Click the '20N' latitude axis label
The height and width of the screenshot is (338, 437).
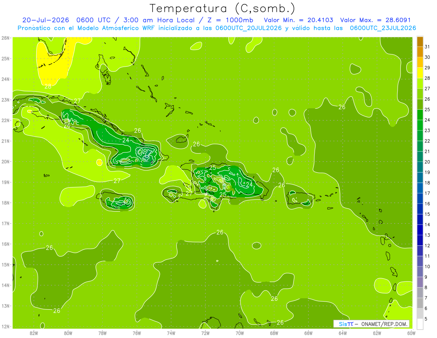(5, 162)
